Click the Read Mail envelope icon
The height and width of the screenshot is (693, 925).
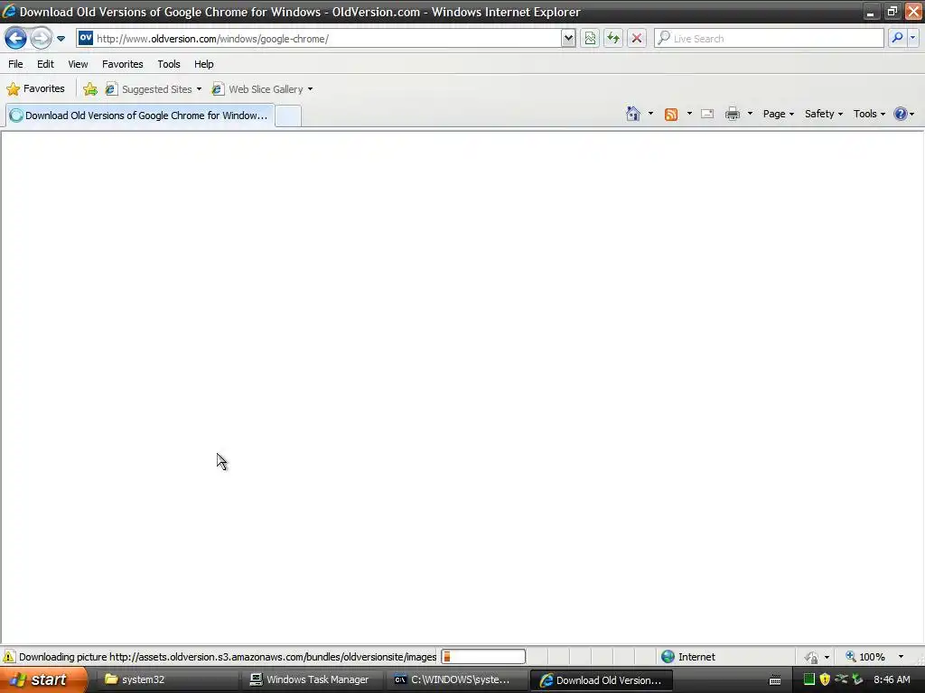point(707,114)
